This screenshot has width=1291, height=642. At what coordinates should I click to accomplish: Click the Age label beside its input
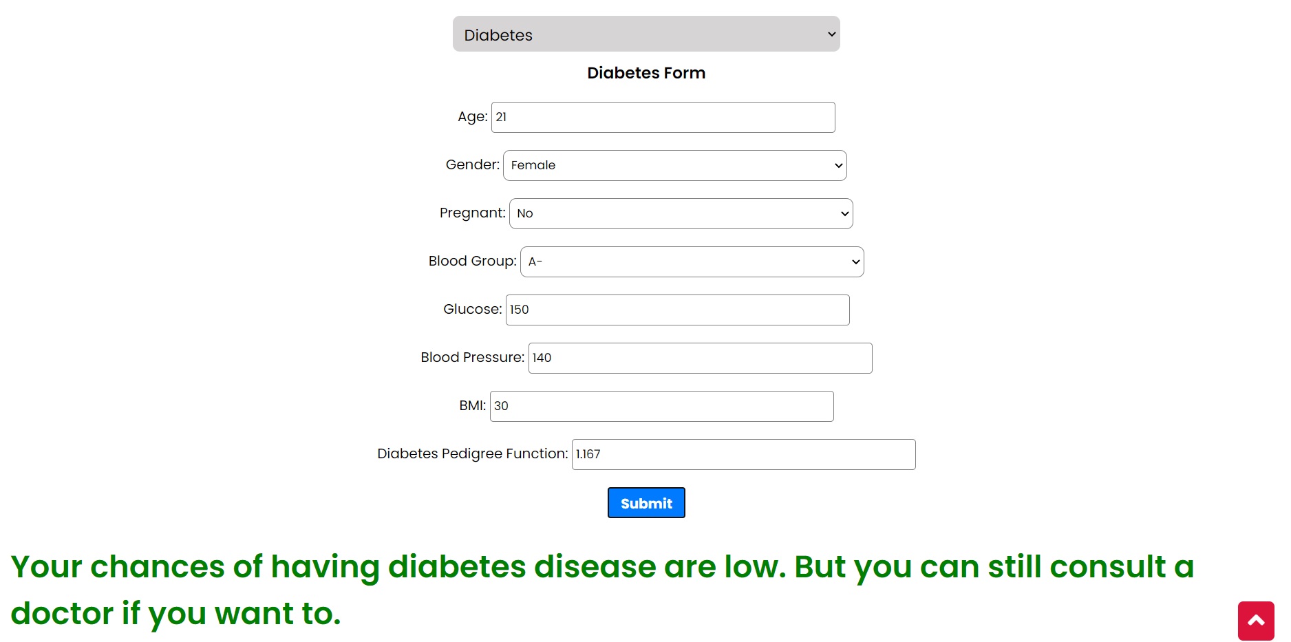click(x=472, y=116)
